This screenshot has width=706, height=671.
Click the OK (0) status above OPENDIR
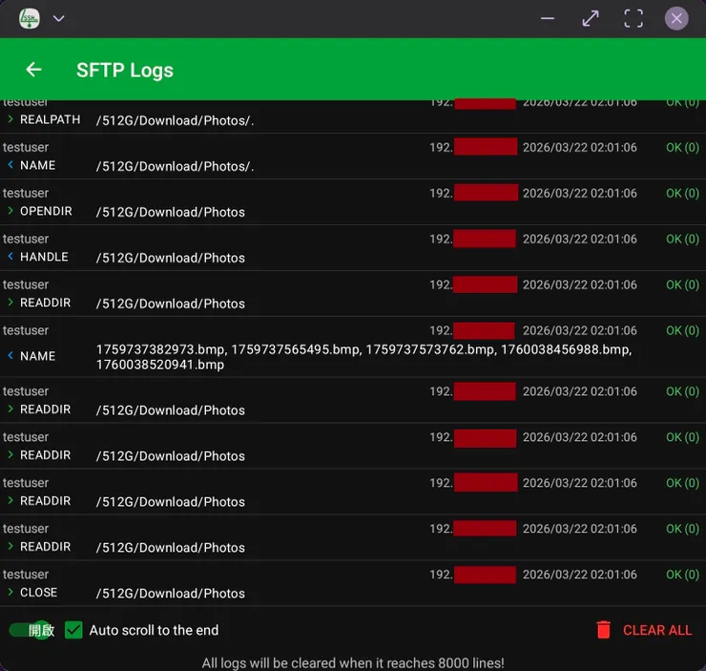682,193
